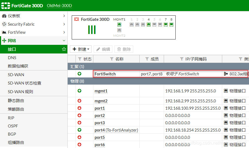
Task: Open 策略路由 menu item
Action: [16, 109]
